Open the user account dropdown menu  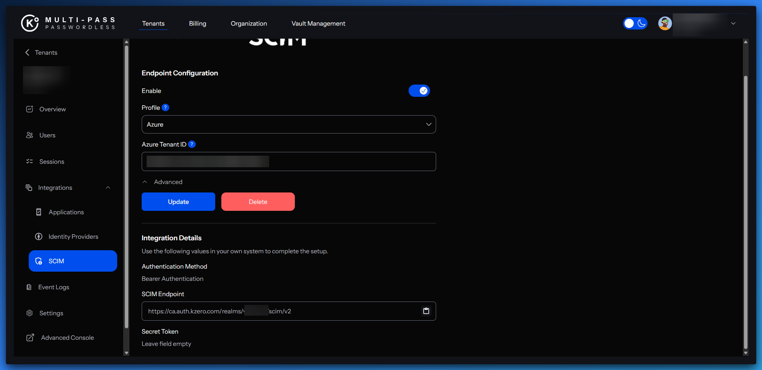tap(733, 23)
